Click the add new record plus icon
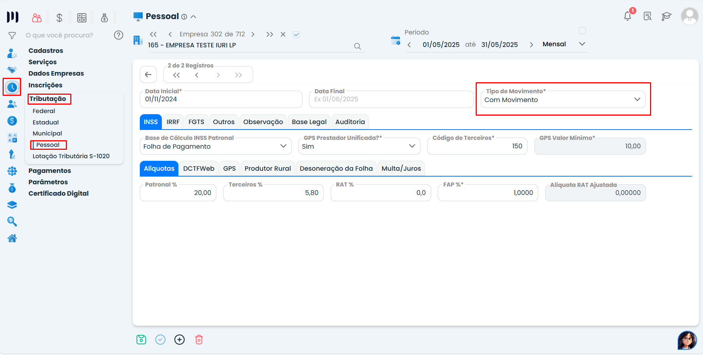 point(180,340)
